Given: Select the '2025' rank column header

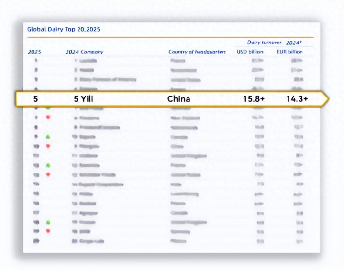Looking at the screenshot, I should point(34,52).
